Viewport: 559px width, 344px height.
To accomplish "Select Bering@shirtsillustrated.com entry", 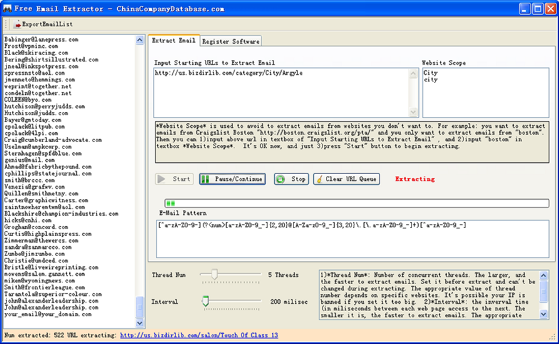I will click(x=51, y=59).
